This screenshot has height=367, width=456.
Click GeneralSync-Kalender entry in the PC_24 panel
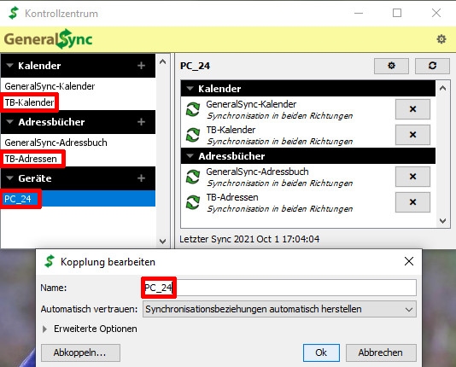tap(251, 104)
